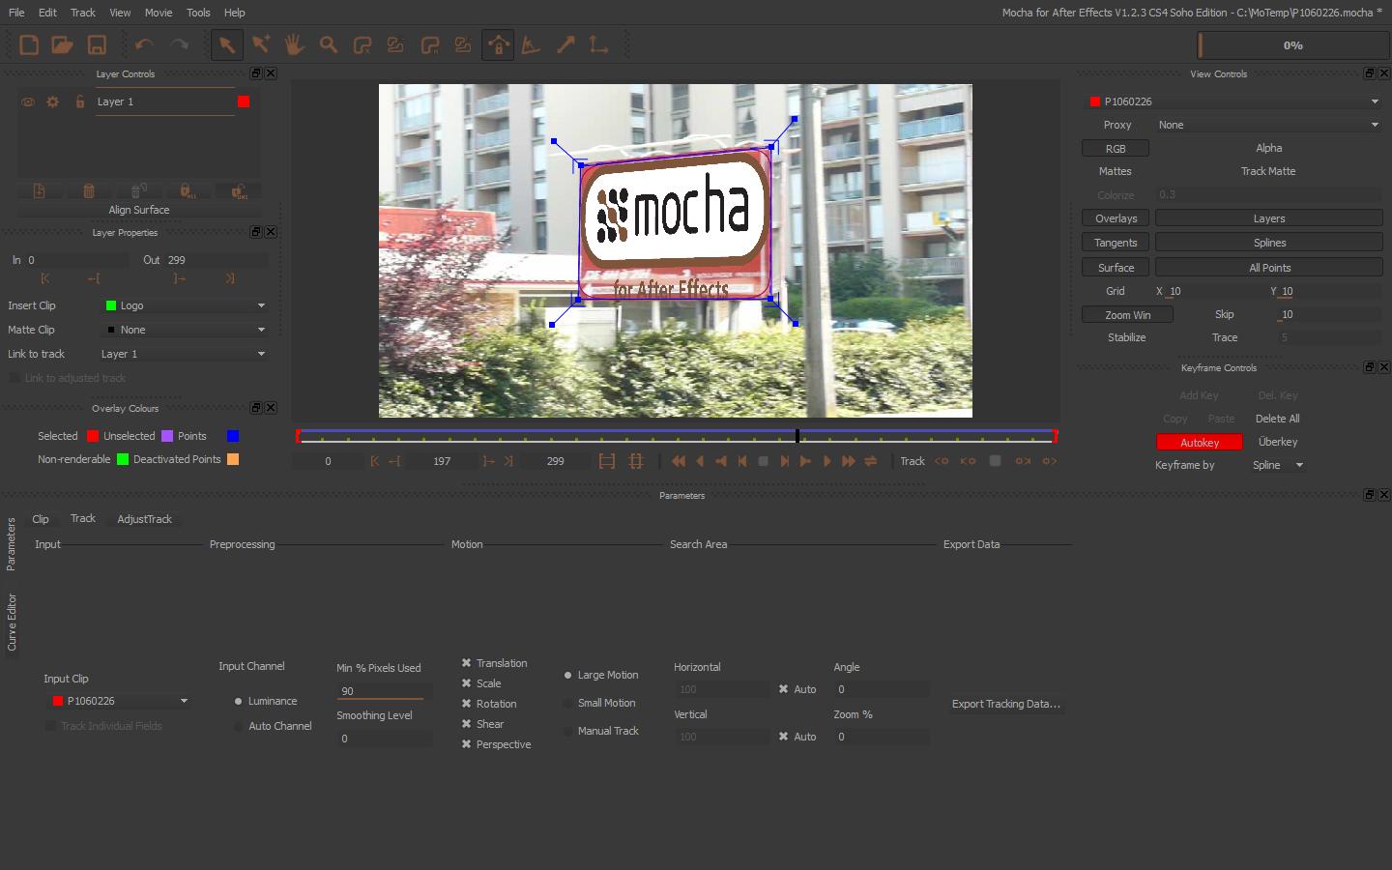Toggle the Horizontal Auto search checkbox
1392x870 pixels.
pos(783,689)
